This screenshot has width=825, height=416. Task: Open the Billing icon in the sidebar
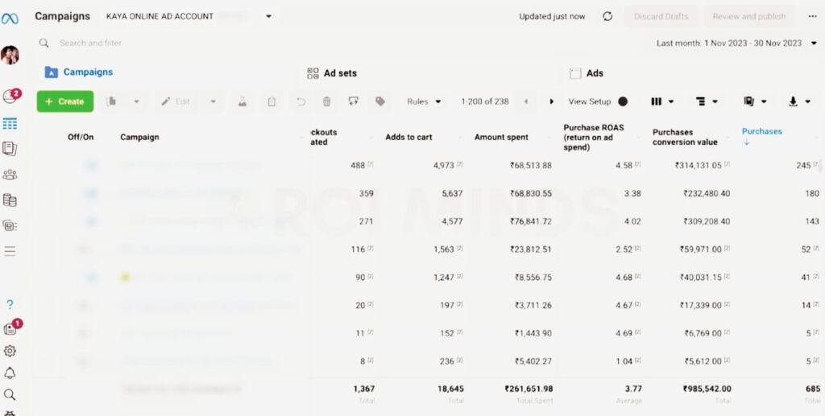tap(10, 200)
